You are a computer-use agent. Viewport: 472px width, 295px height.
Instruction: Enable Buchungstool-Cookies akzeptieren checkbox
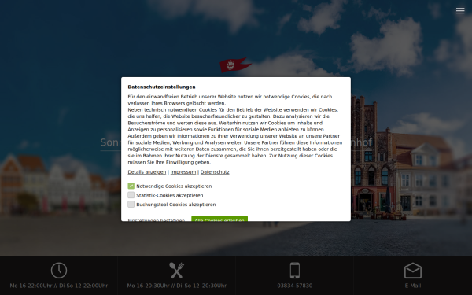131,205
